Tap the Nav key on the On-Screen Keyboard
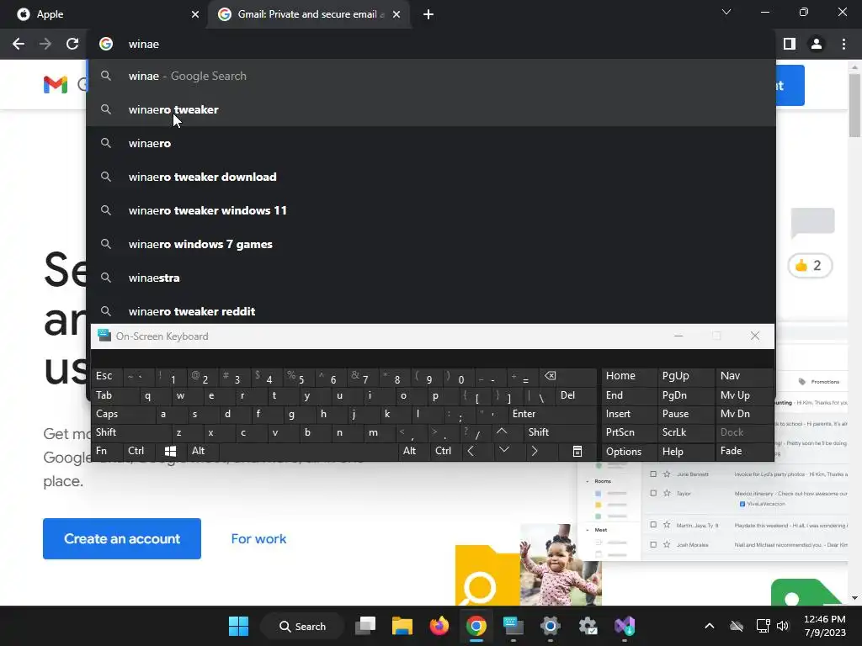This screenshot has width=862, height=646. point(744,376)
